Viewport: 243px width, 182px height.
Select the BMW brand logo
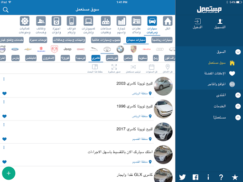pos(120,49)
